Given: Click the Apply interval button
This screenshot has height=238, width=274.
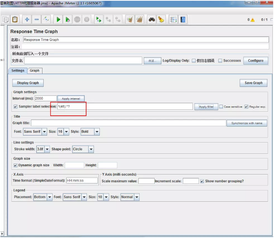Looking at the screenshot, I should pos(71,99).
